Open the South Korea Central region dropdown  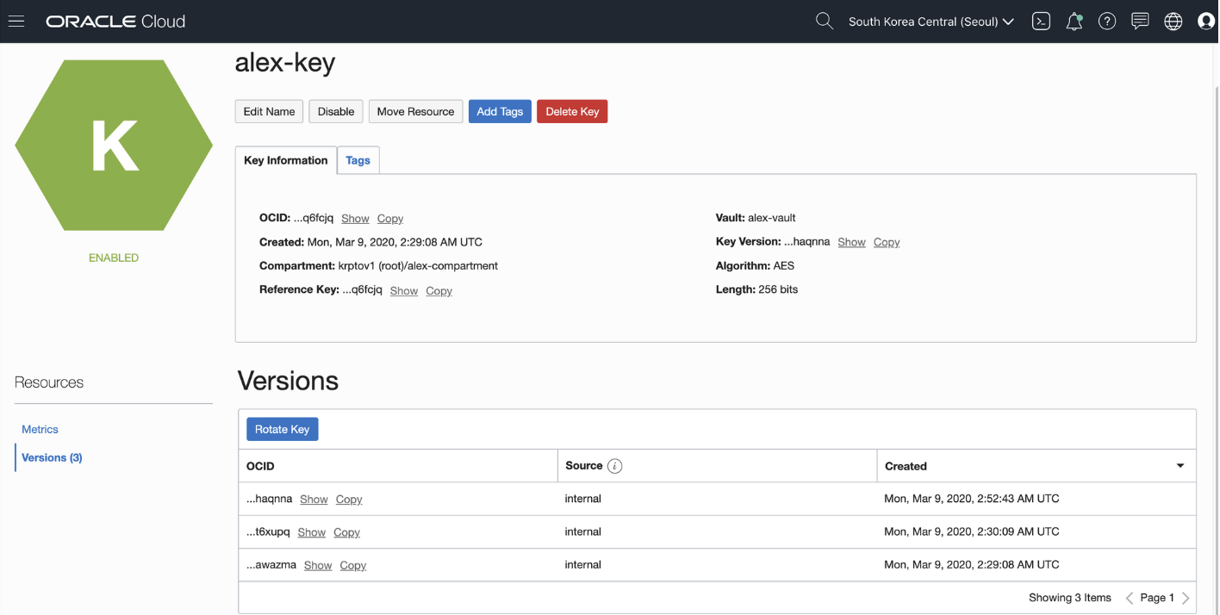pyautogui.click(x=931, y=22)
